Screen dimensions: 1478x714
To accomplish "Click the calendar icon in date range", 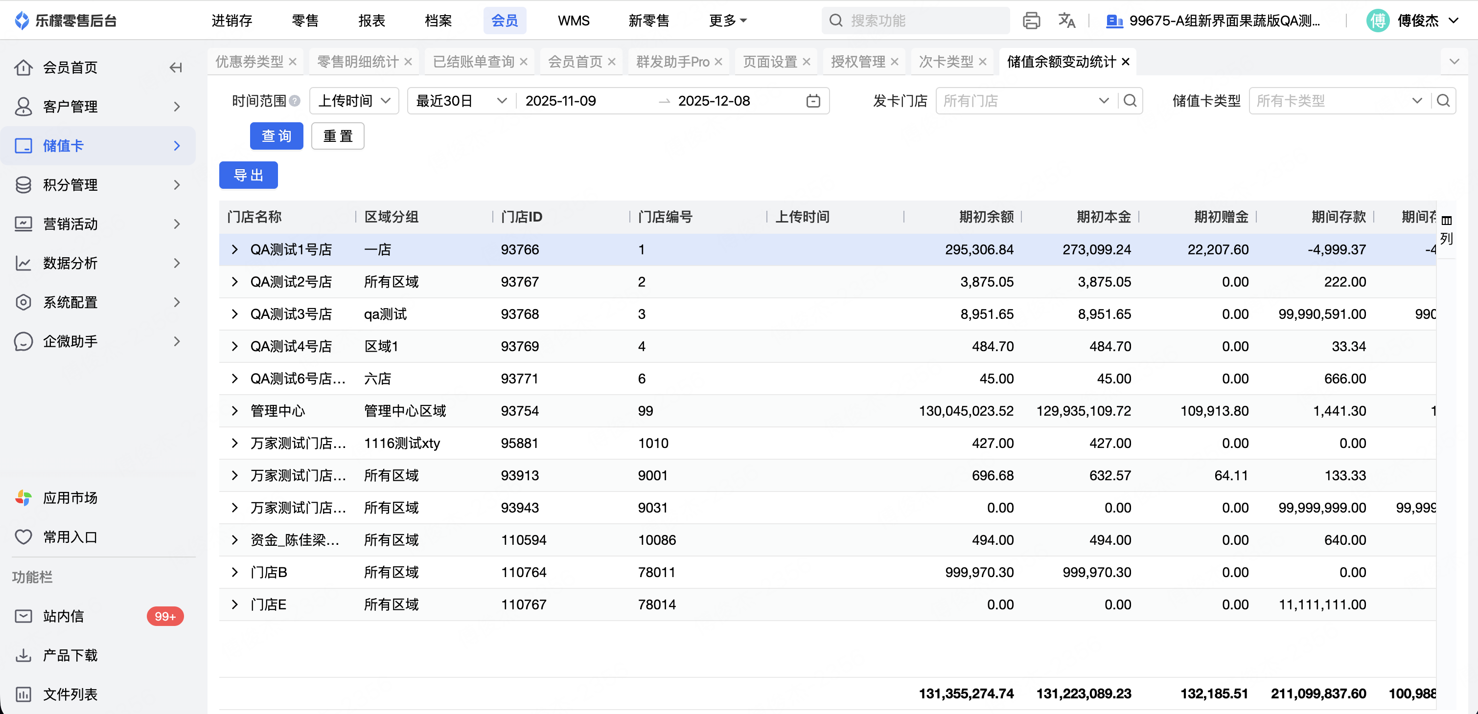I will tap(812, 101).
